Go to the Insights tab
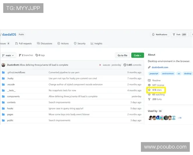This screenshot has height=155, width=193. coord(96,44)
